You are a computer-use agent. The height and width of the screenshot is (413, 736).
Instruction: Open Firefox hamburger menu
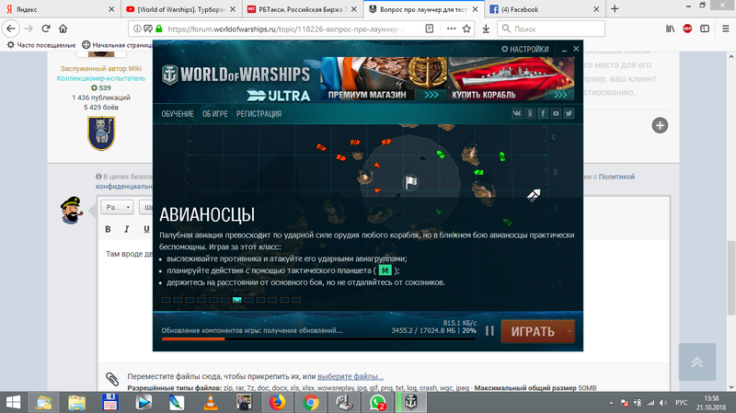tap(725, 29)
